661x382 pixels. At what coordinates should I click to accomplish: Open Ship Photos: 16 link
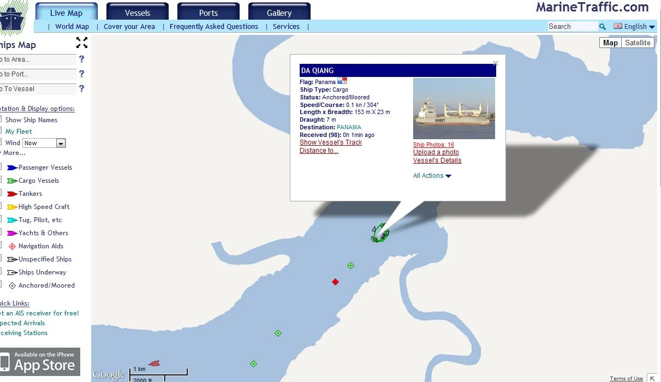tap(433, 145)
